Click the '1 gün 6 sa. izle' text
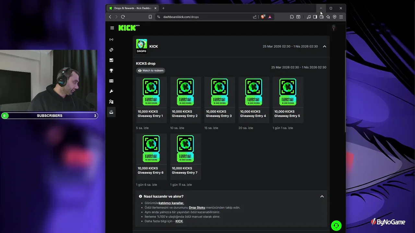This screenshot has width=415, height=233. (147, 185)
